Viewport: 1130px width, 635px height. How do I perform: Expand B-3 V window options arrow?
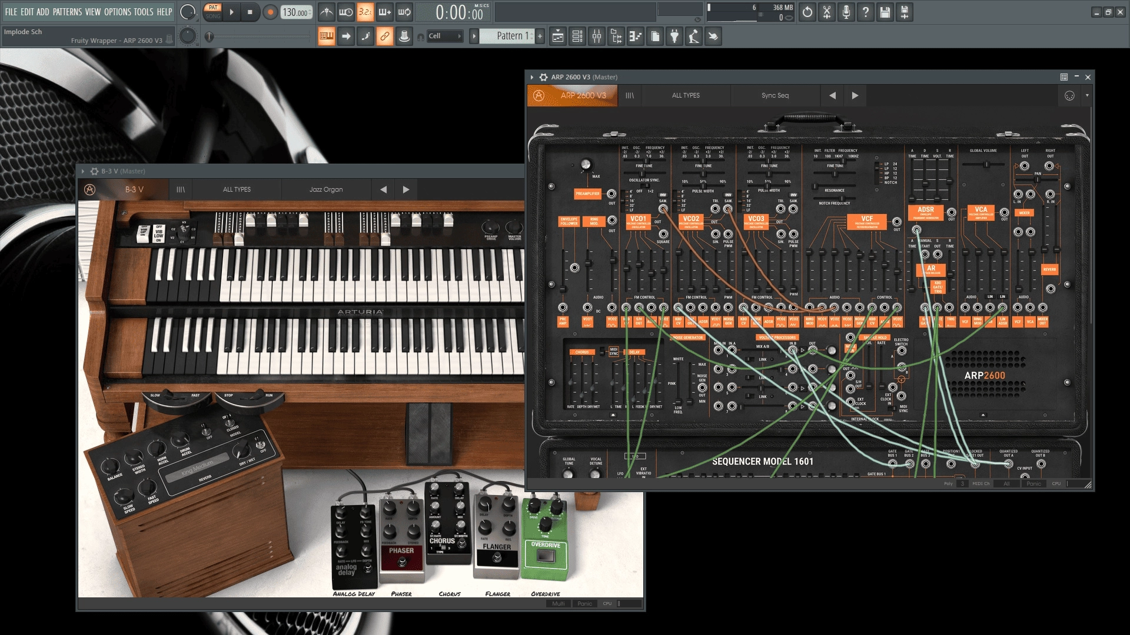click(83, 171)
